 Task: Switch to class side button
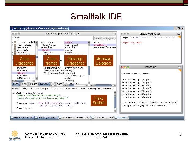(59, 84)
